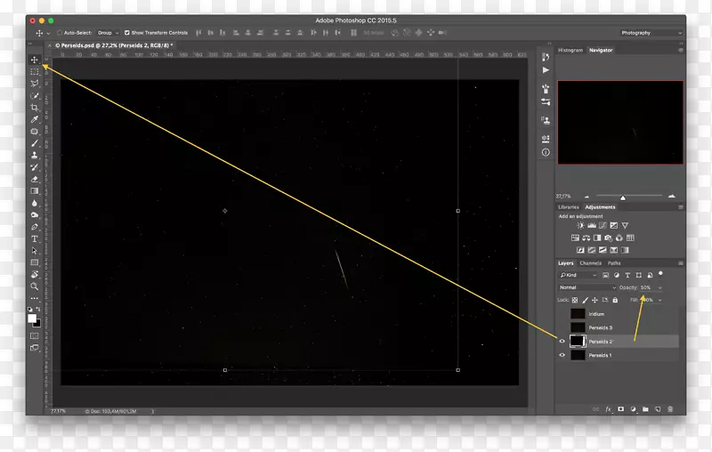Open the Info panel icon
Image resolution: width=712 pixels, height=452 pixels.
[x=546, y=152]
